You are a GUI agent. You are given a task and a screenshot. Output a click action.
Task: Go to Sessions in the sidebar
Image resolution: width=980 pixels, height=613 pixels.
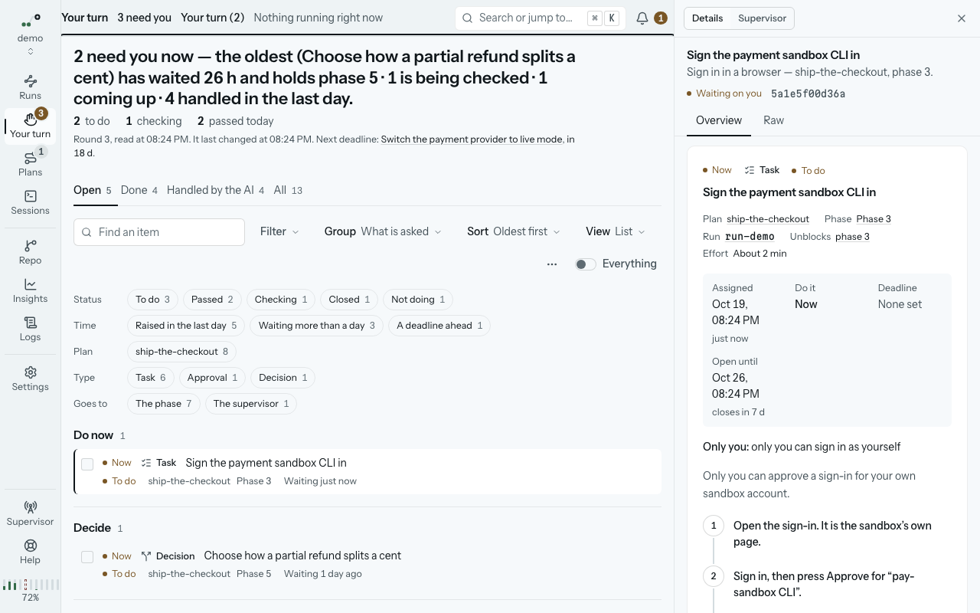click(31, 202)
